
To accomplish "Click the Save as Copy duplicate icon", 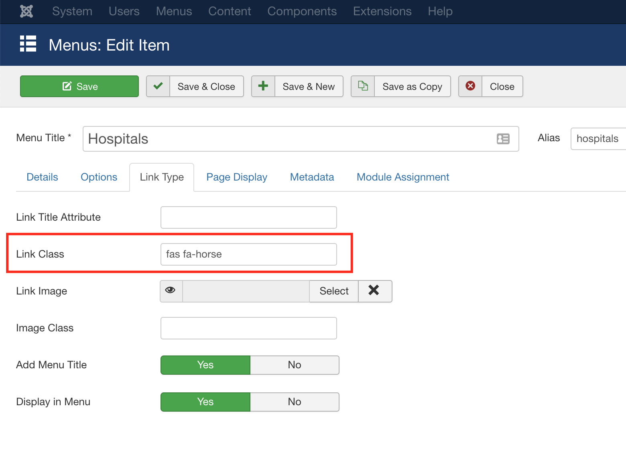I will click(363, 86).
